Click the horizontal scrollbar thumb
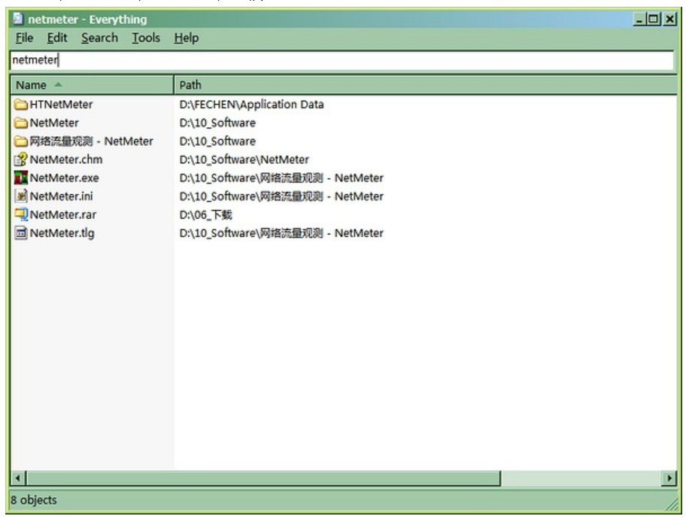The width and height of the screenshot is (692, 525). (263, 478)
